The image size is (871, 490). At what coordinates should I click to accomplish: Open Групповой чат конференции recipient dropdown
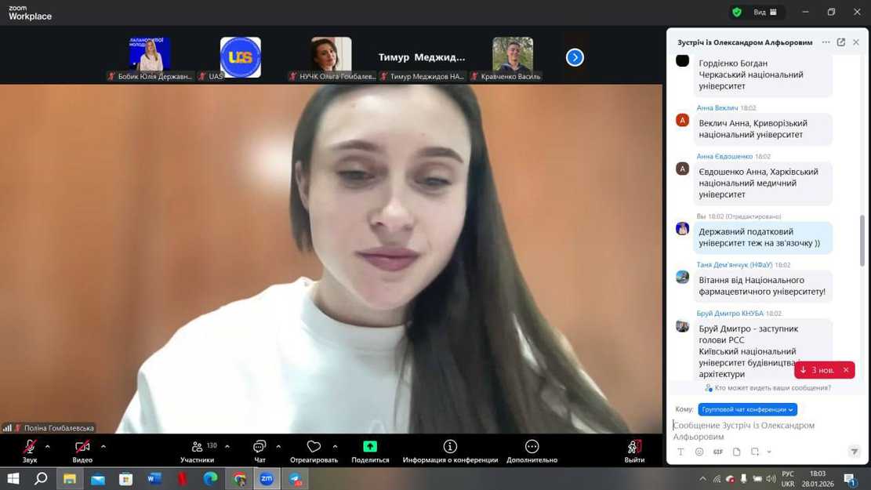pos(747,409)
